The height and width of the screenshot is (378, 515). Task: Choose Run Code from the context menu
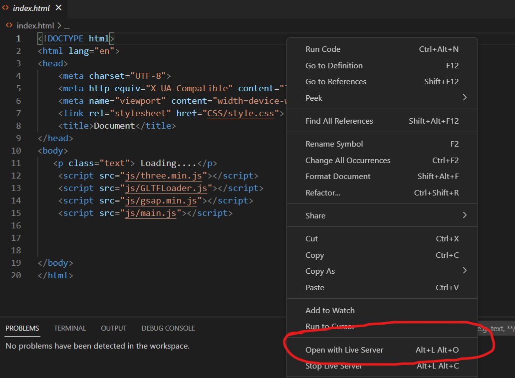(x=382, y=49)
